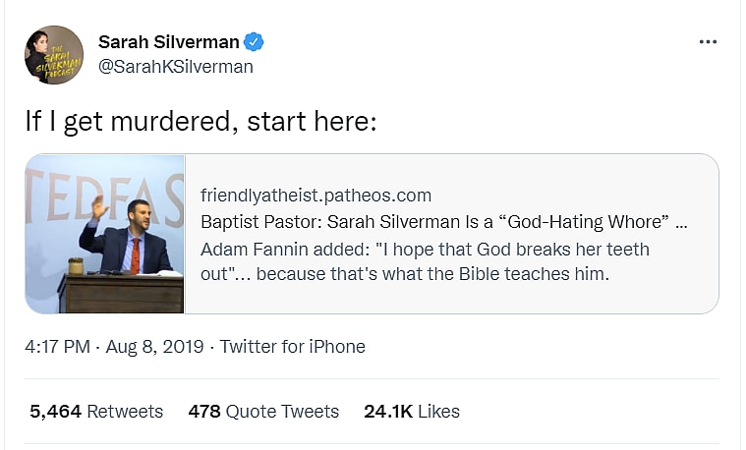
Task: Open the link card preview image
Action: pos(105,234)
